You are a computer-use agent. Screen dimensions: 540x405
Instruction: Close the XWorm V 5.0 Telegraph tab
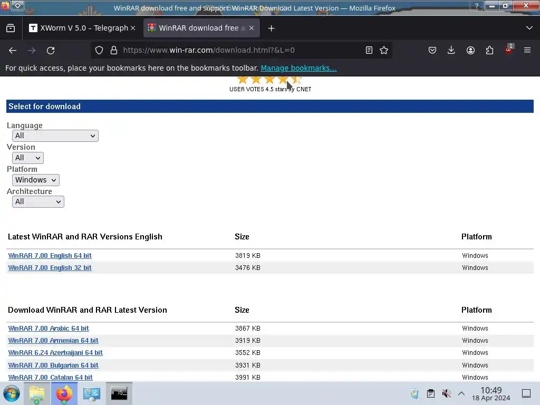coord(133,28)
